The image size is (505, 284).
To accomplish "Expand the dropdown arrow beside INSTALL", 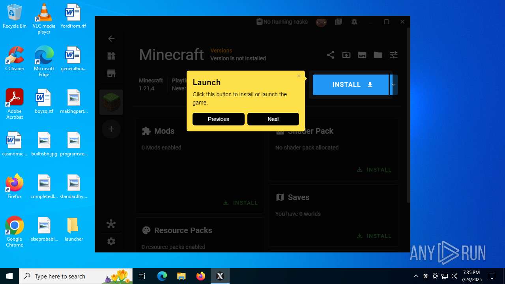I will pos(394,85).
